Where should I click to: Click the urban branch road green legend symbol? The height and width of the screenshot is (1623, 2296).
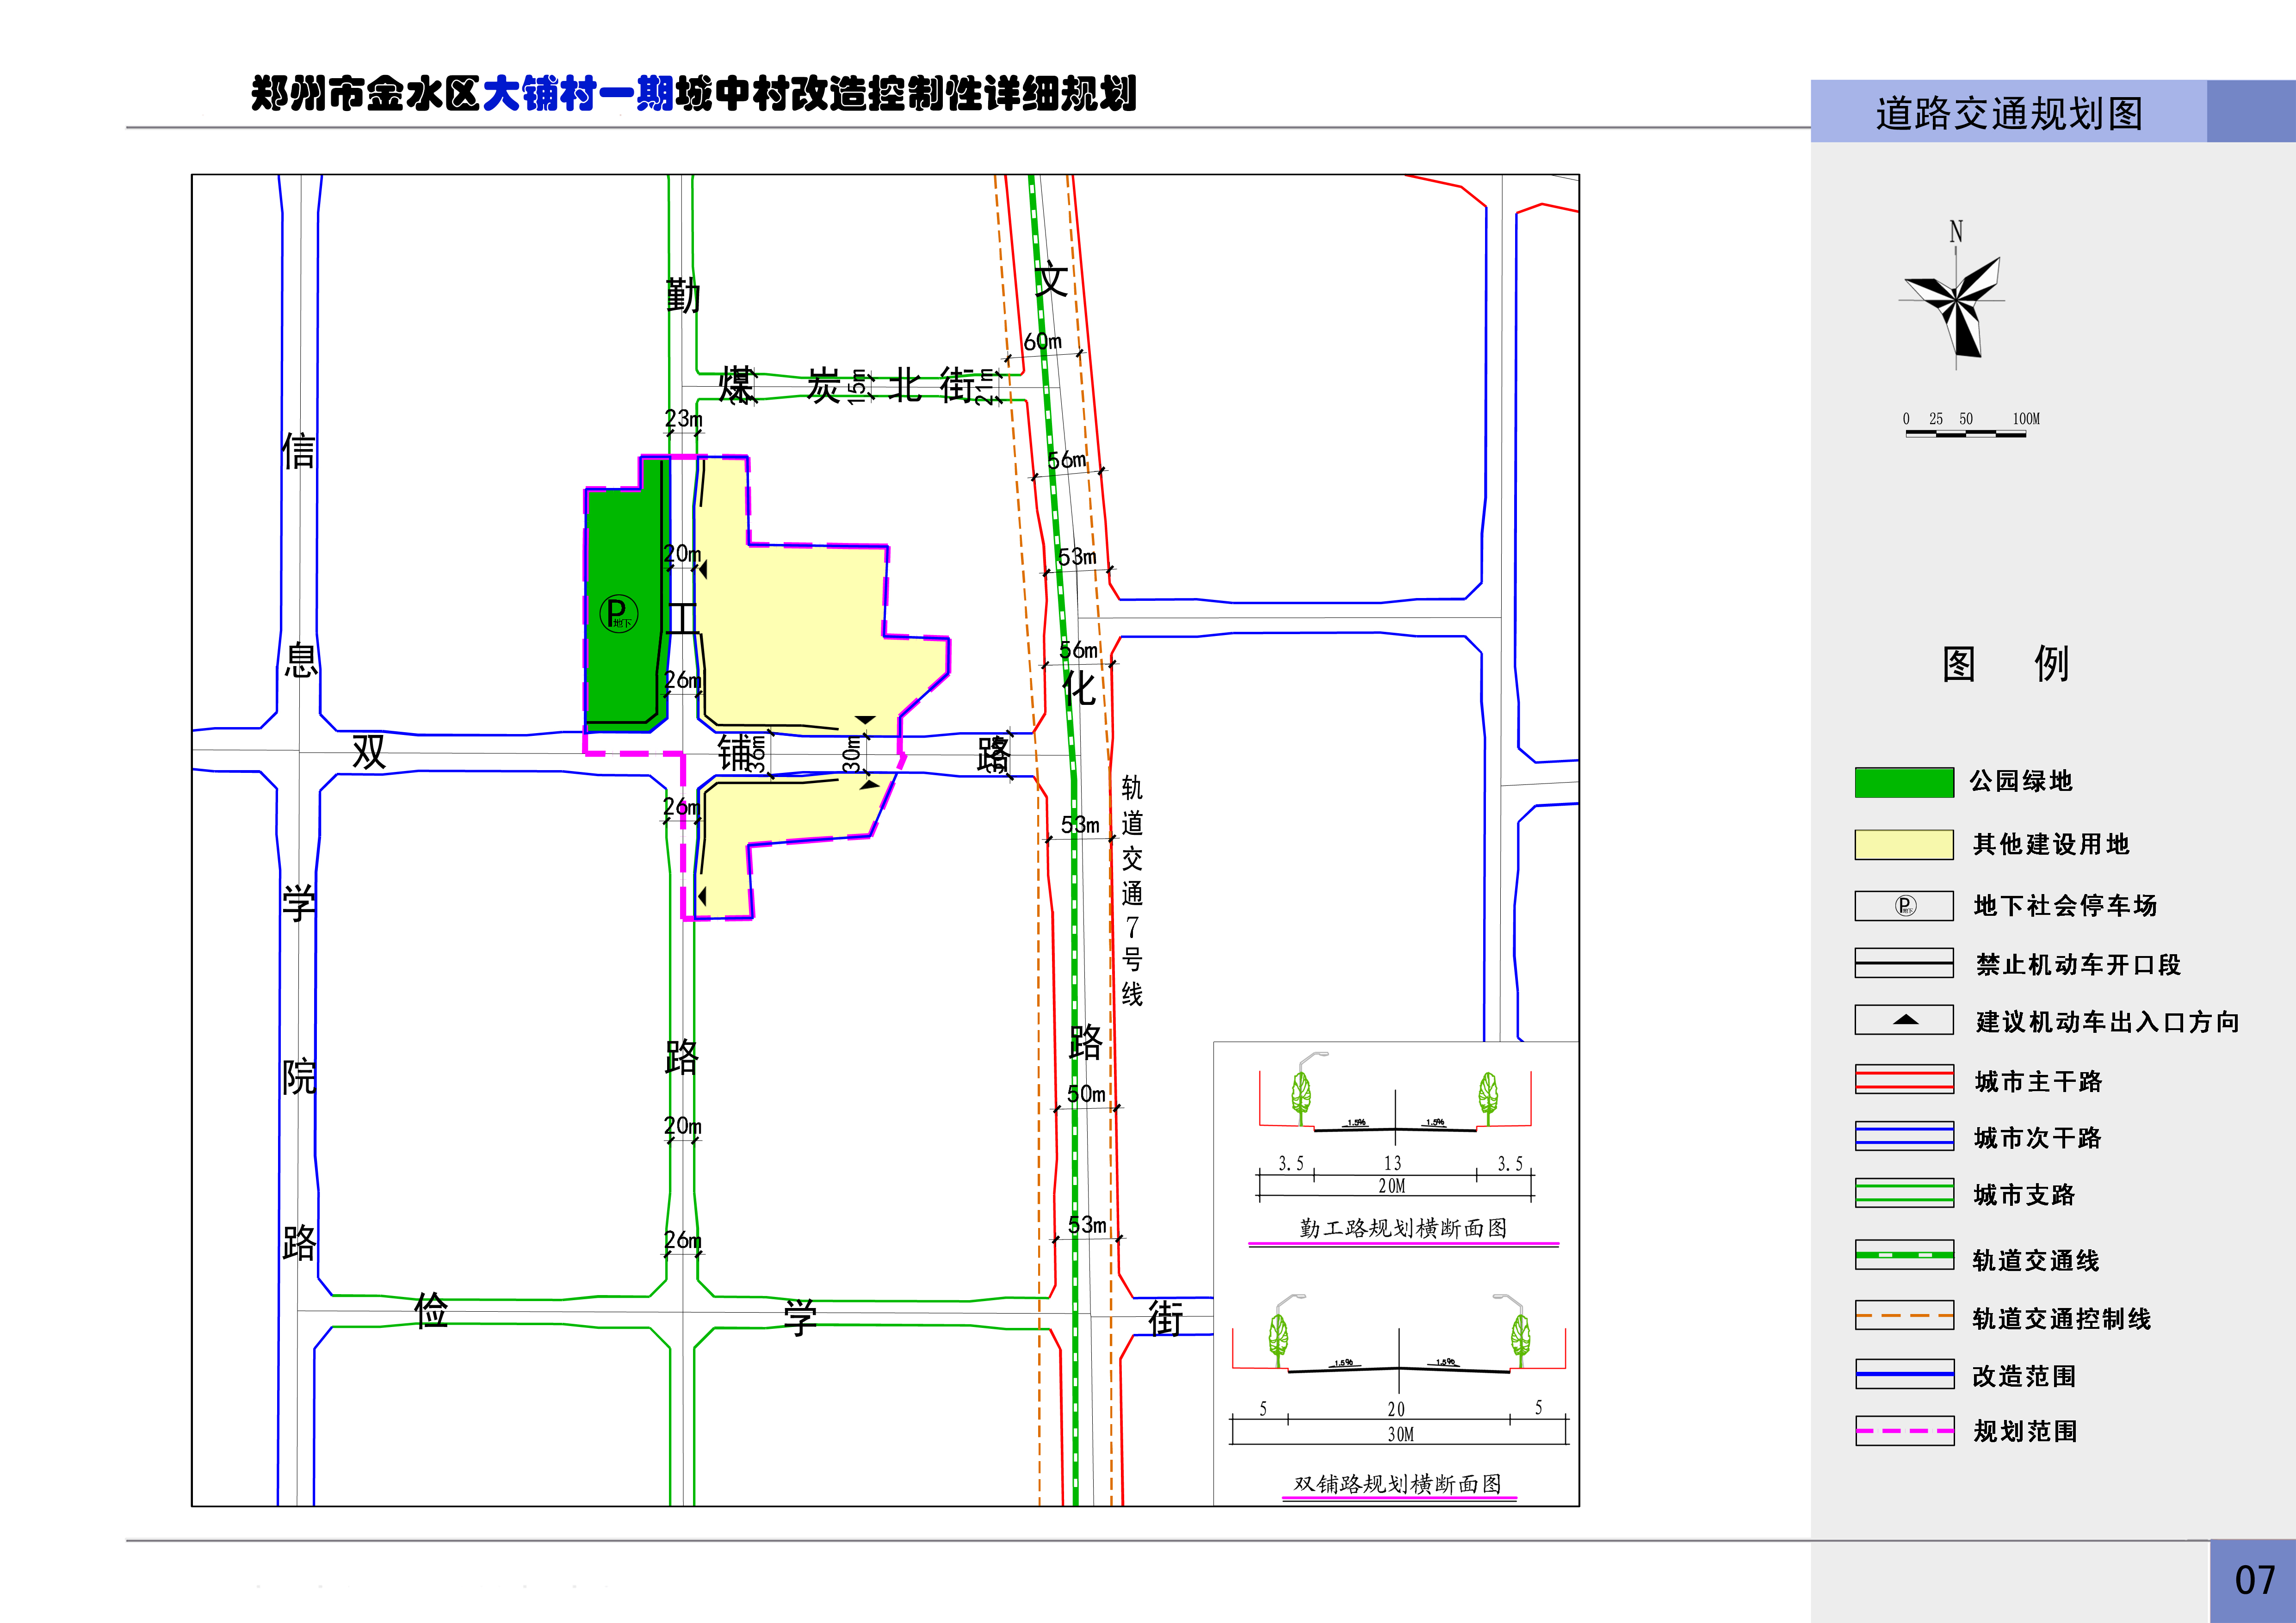[x=1904, y=1193]
